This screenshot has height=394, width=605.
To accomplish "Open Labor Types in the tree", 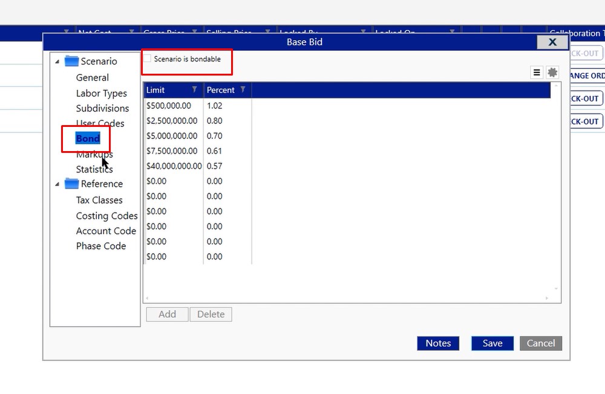I will pyautogui.click(x=102, y=93).
